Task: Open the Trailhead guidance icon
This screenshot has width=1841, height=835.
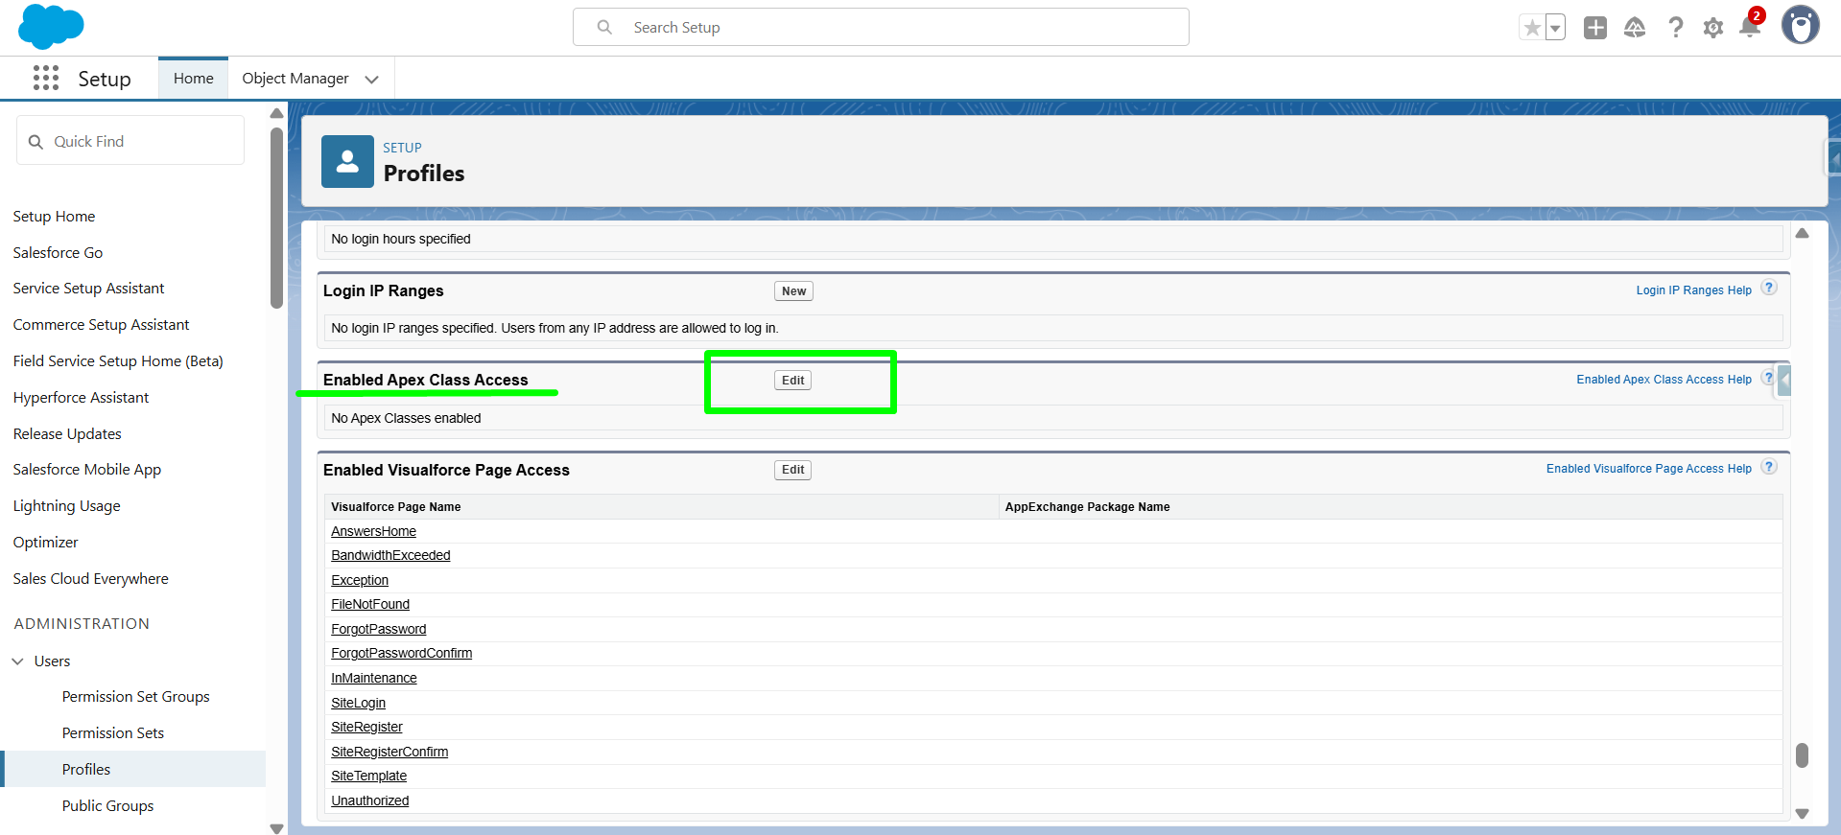Action: click(x=1635, y=28)
